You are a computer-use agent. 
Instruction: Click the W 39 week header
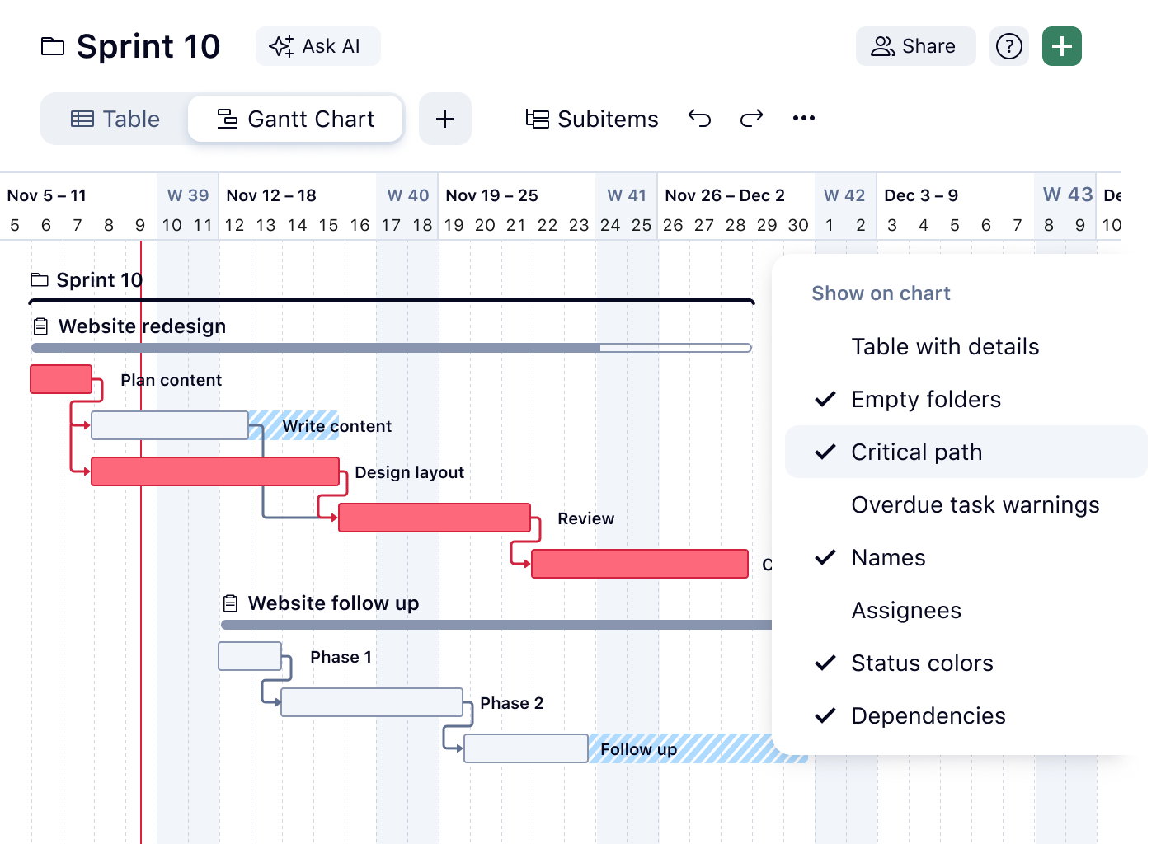pyautogui.click(x=188, y=195)
